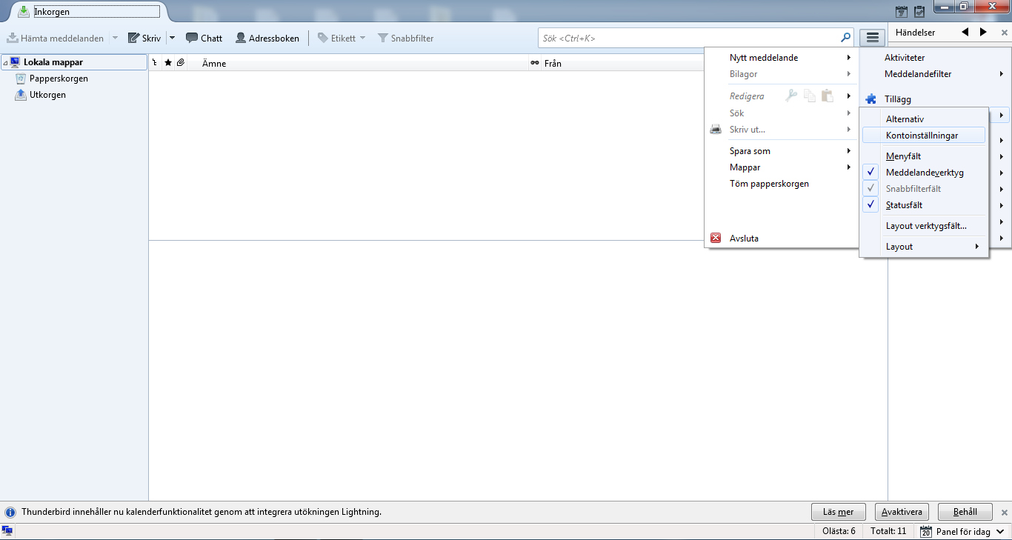The width and height of the screenshot is (1012, 540).
Task: Choose Skriv ut... with printer icon
Action: (x=782, y=130)
